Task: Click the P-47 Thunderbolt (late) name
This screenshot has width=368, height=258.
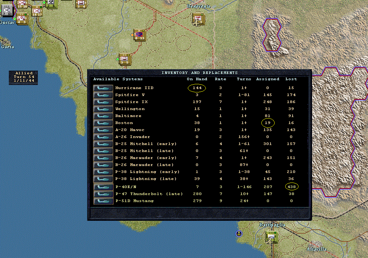Action: [149, 194]
